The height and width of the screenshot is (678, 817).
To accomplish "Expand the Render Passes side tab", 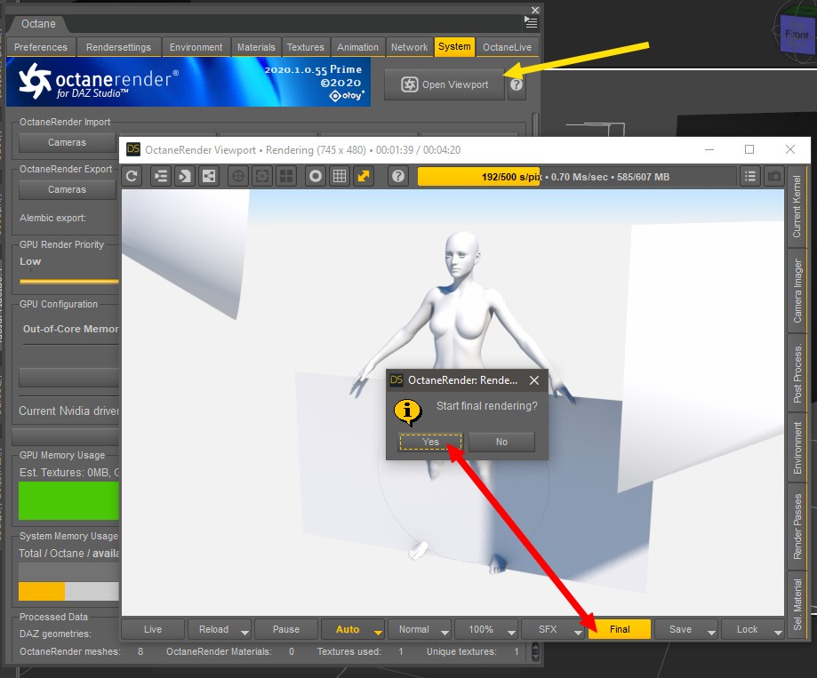I will tap(797, 526).
